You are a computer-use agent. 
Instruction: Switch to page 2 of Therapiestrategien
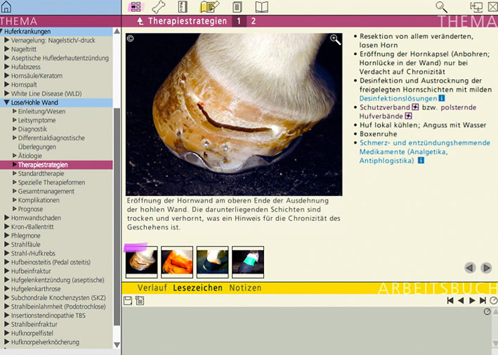pyautogui.click(x=253, y=21)
